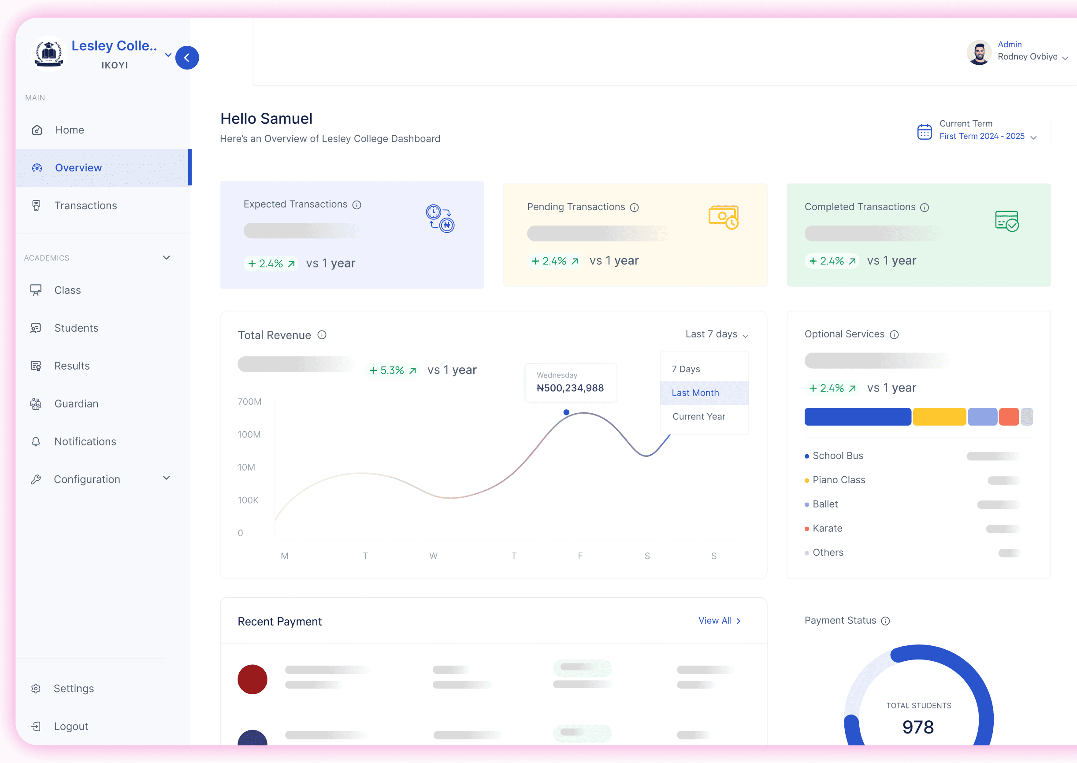The height and width of the screenshot is (763, 1077).
Task: Open the Lesley College school switcher
Action: [168, 55]
